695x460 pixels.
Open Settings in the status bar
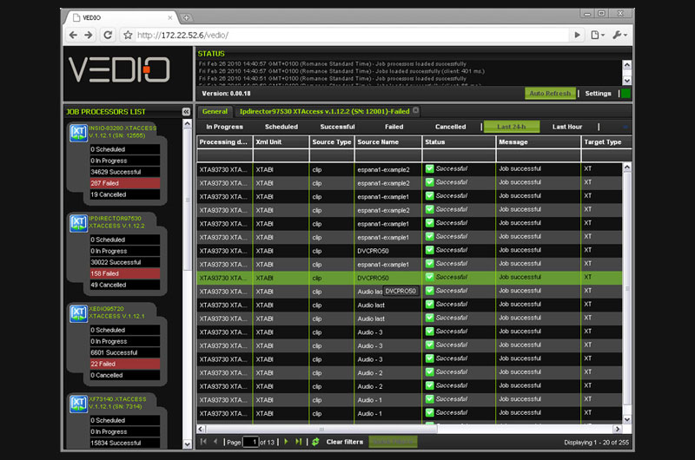click(598, 94)
